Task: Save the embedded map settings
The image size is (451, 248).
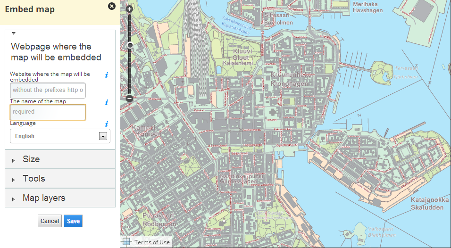Action: coord(73,221)
